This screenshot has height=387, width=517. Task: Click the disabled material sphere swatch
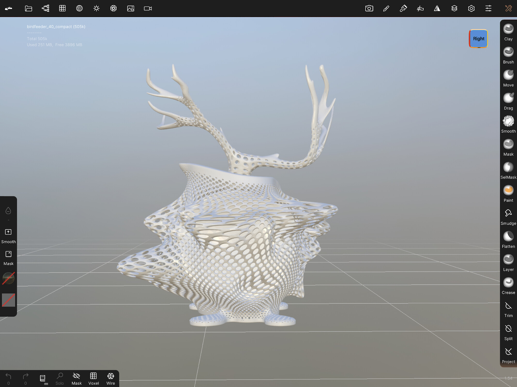pyautogui.click(x=9, y=278)
